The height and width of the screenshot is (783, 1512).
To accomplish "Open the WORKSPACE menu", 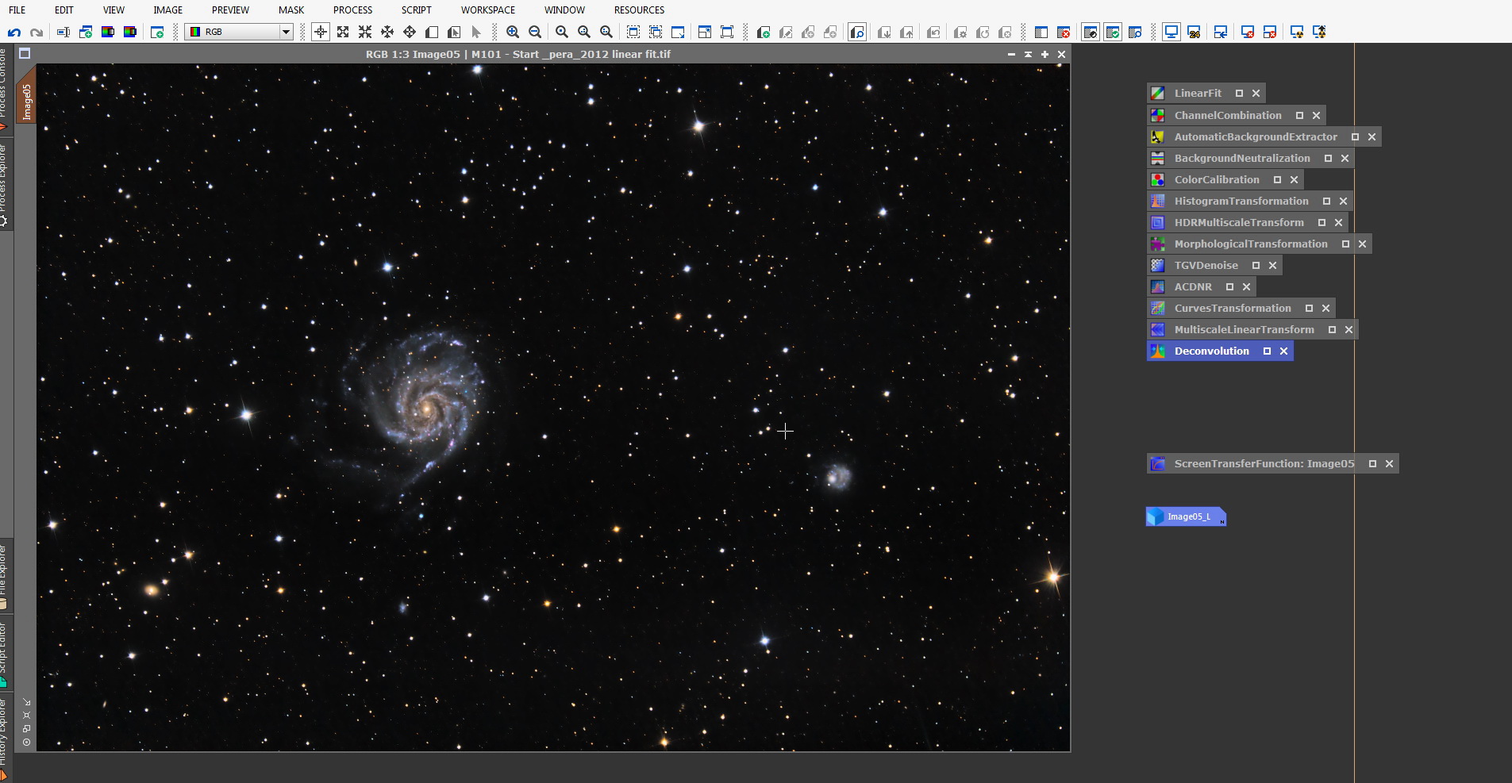I will pos(487,10).
